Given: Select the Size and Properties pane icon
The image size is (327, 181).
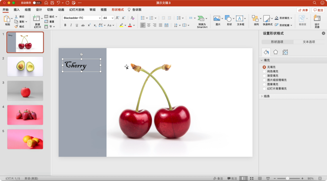Looking at the screenshot, I should 285,52.
